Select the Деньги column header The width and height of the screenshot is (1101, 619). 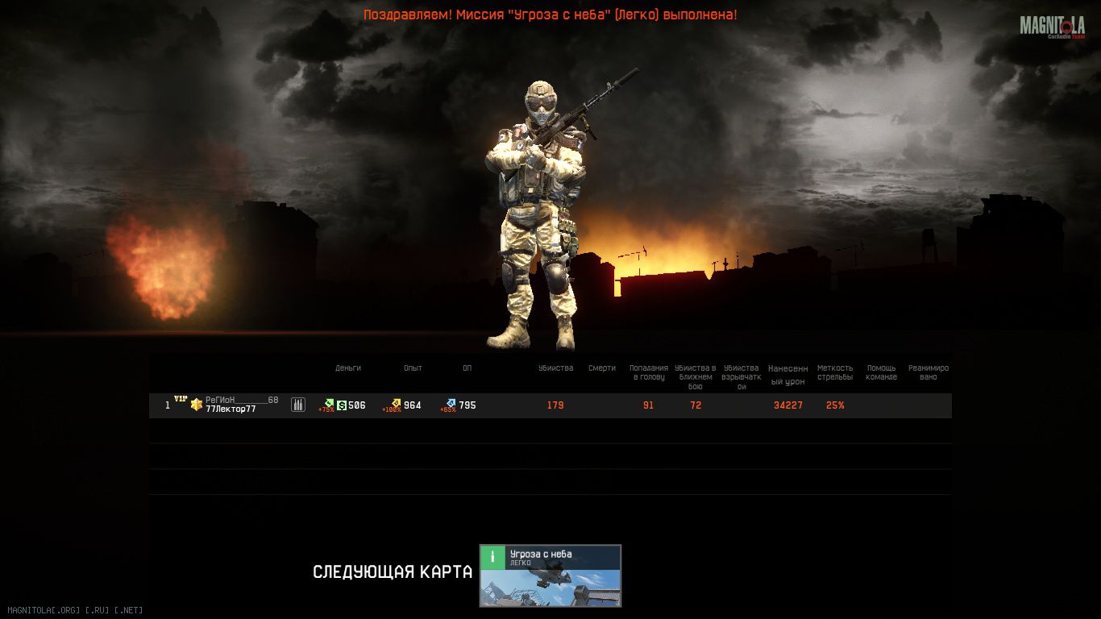coord(348,368)
